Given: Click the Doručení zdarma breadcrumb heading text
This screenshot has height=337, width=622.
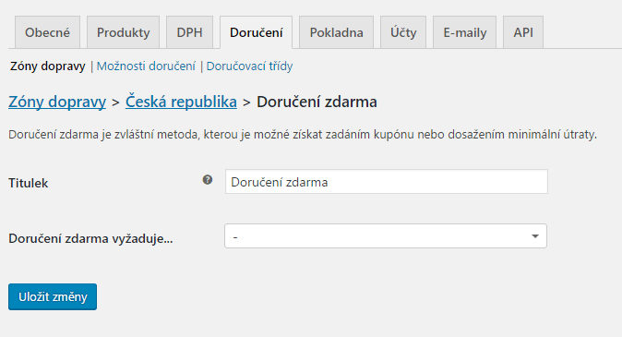Looking at the screenshot, I should [x=317, y=102].
